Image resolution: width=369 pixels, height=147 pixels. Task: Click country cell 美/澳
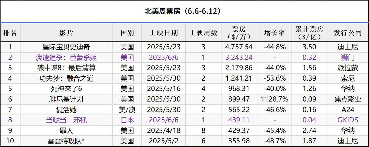127,110
